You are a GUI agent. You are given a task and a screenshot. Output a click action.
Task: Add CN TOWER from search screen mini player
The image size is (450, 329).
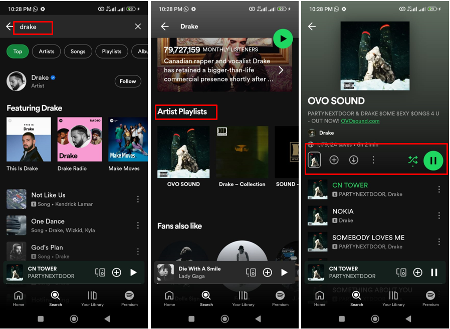117,272
